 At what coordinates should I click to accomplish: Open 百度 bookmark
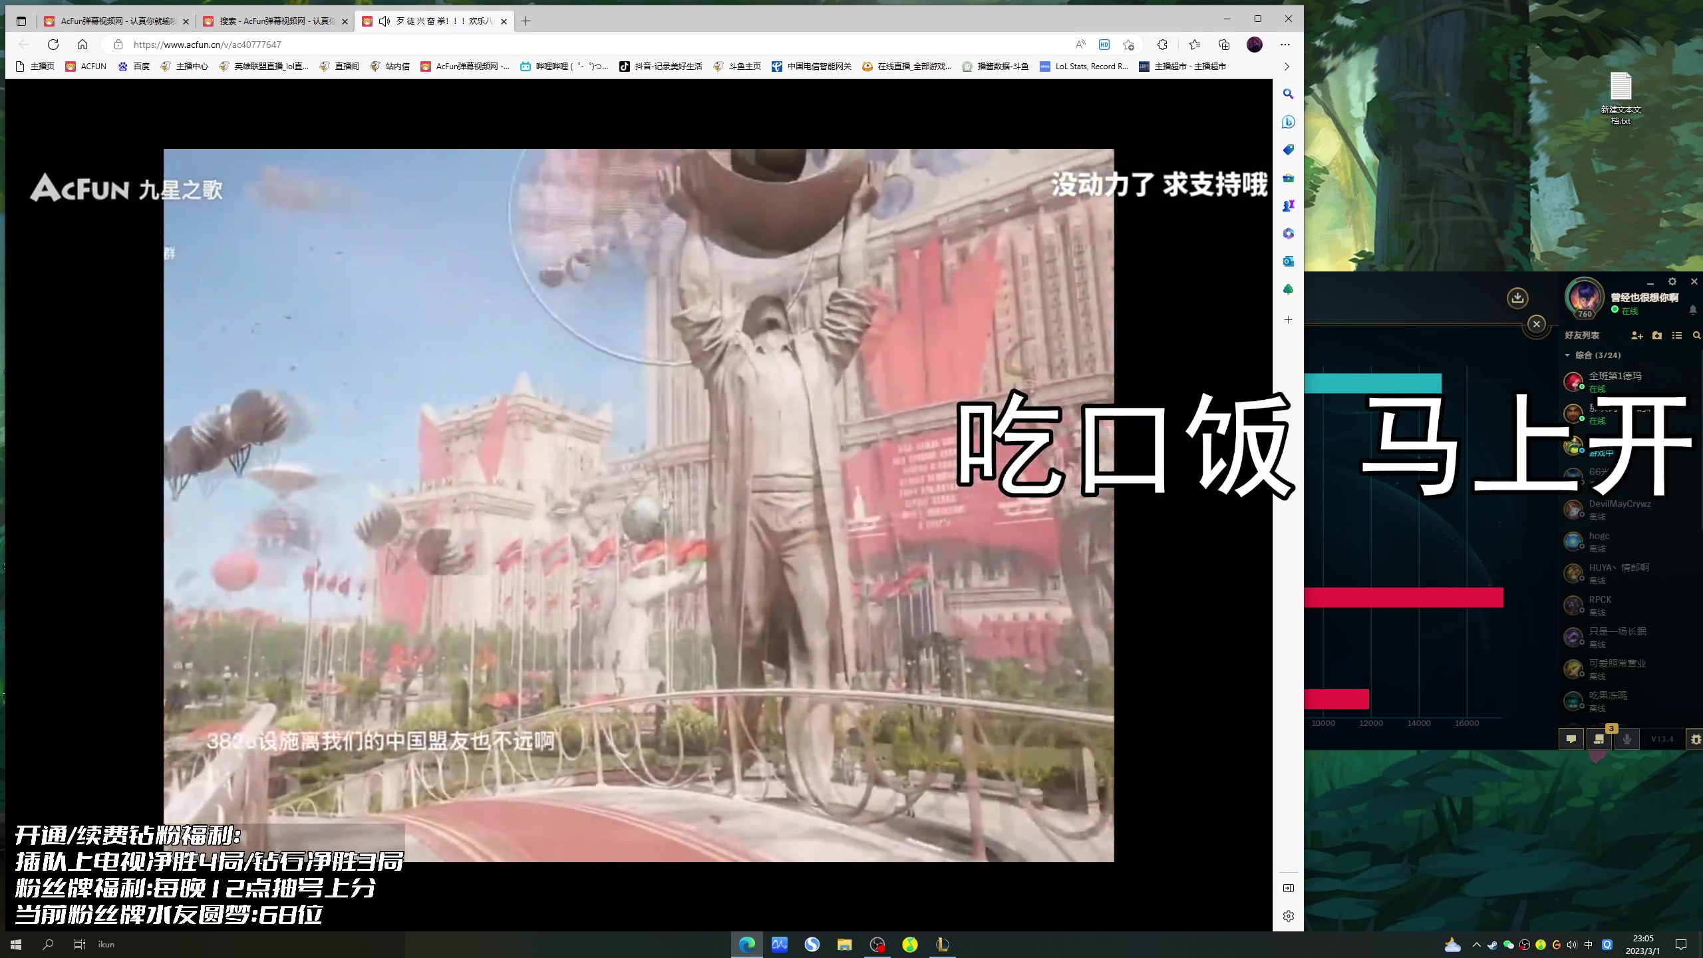(134, 67)
